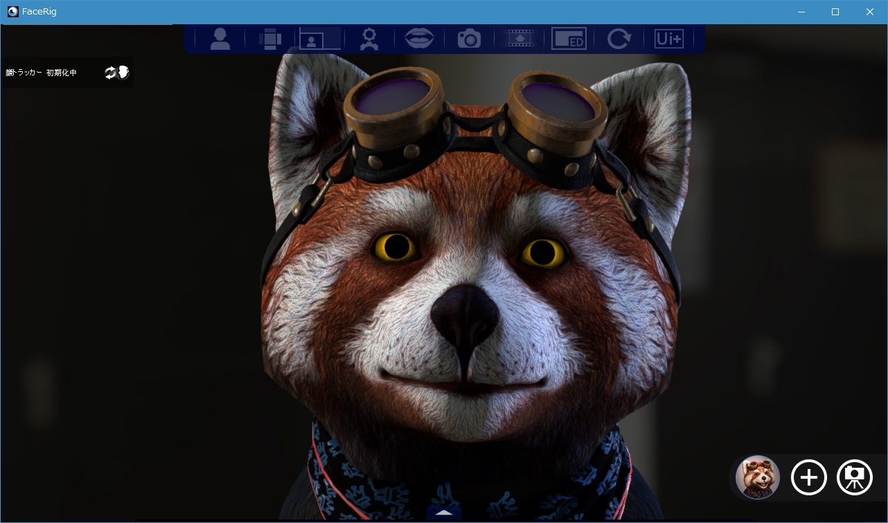
Task: Click the person silhouette icon in top toolbar
Action: tap(220, 39)
